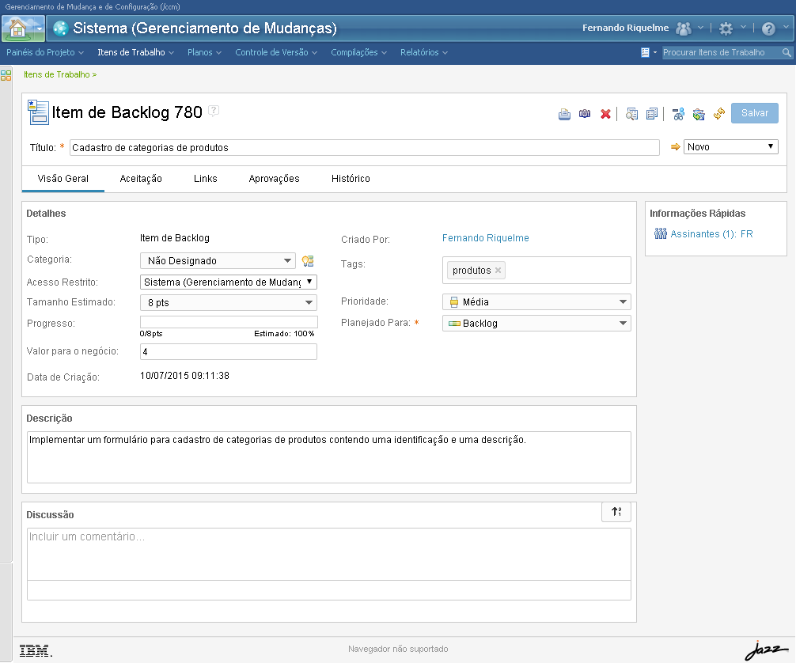Switch to the Aceitação tab
796x663 pixels.
[141, 179]
